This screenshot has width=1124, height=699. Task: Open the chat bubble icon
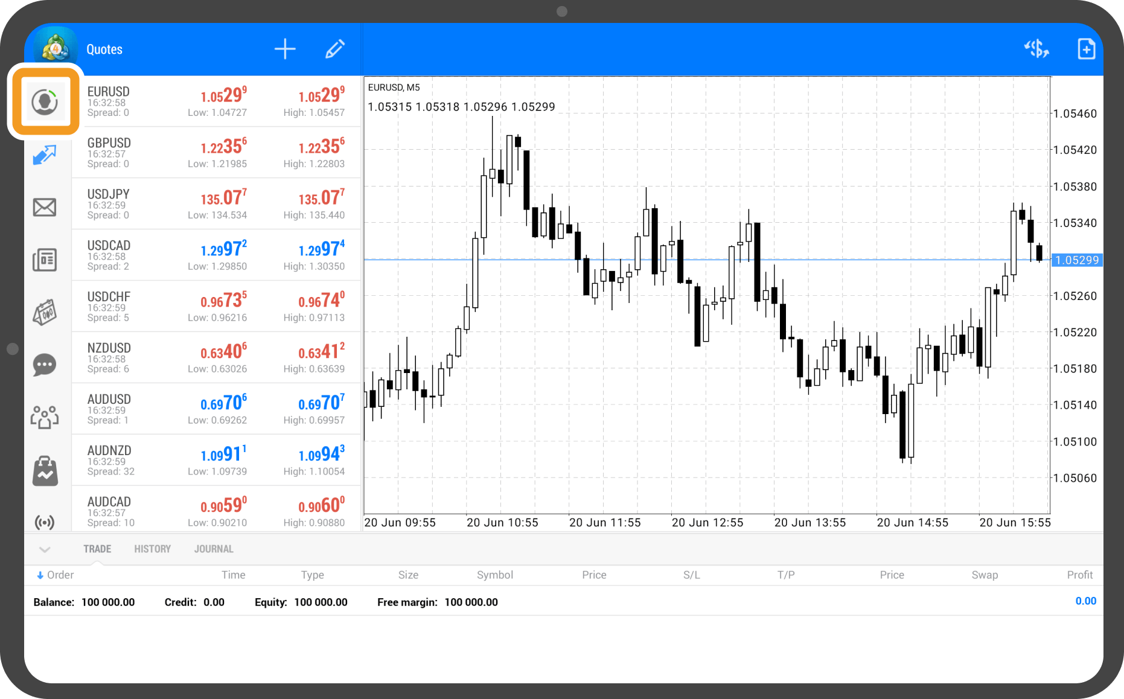pos(45,365)
